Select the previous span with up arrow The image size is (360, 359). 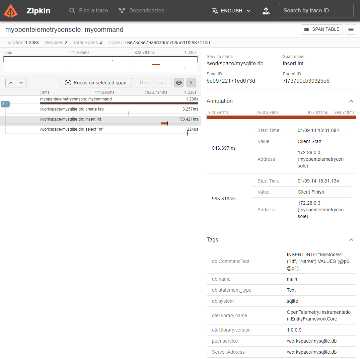point(11,83)
